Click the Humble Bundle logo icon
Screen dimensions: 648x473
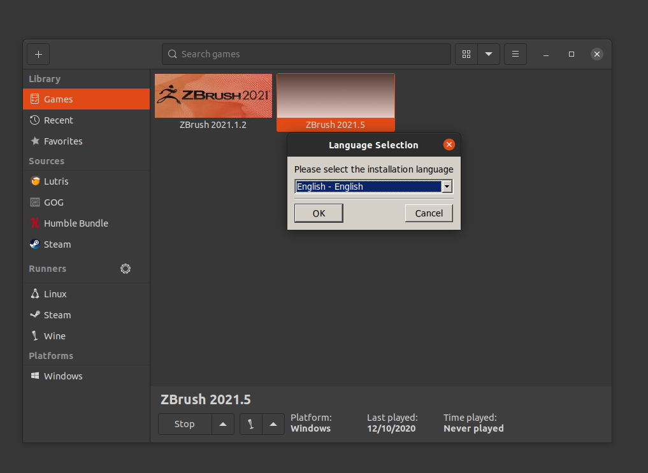click(35, 223)
